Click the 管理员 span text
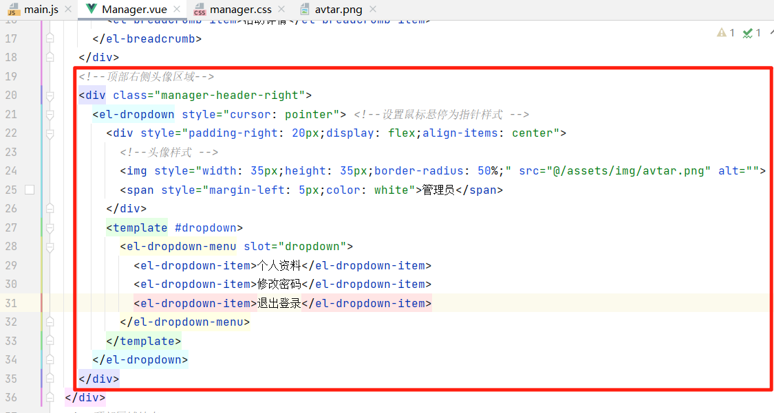Image resolution: width=774 pixels, height=413 pixels. coord(438,190)
